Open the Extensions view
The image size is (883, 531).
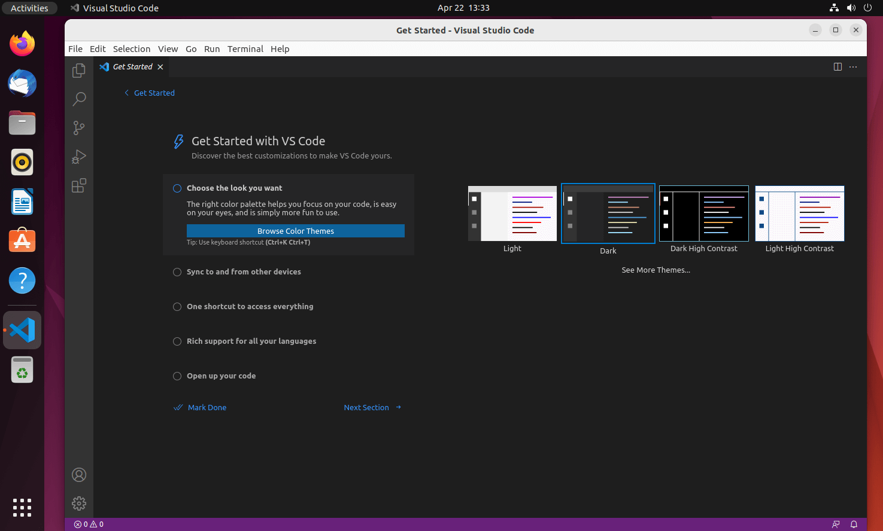tap(78, 185)
